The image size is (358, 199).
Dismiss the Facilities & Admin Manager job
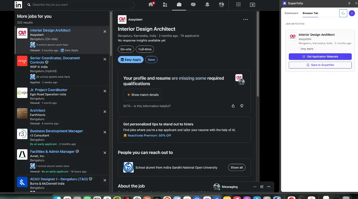tap(105, 153)
